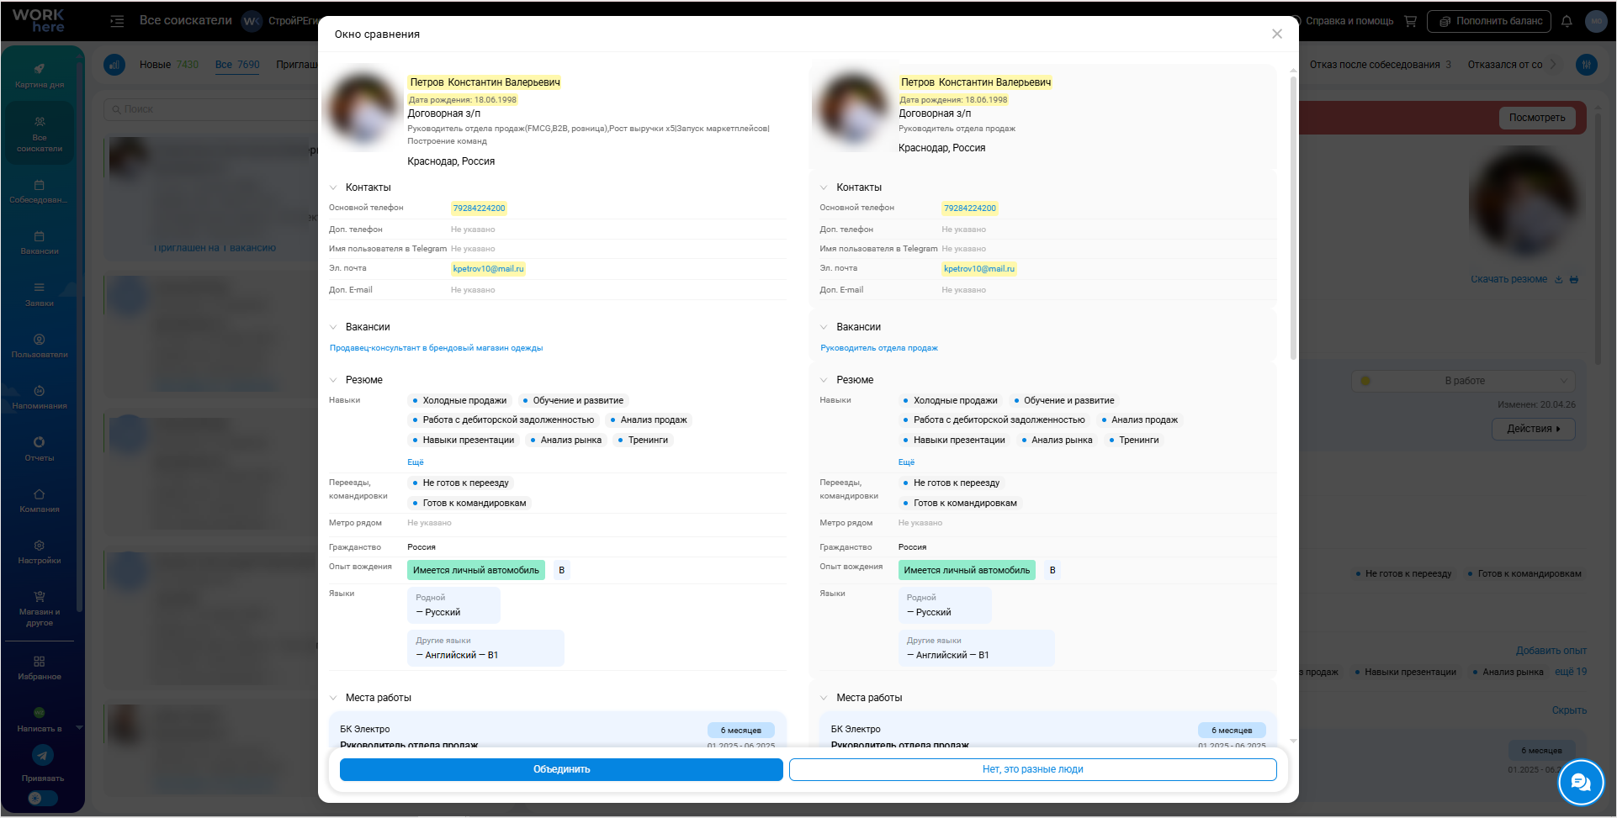Collapse Резюме section in the left profile
1617x818 pixels.
333,380
